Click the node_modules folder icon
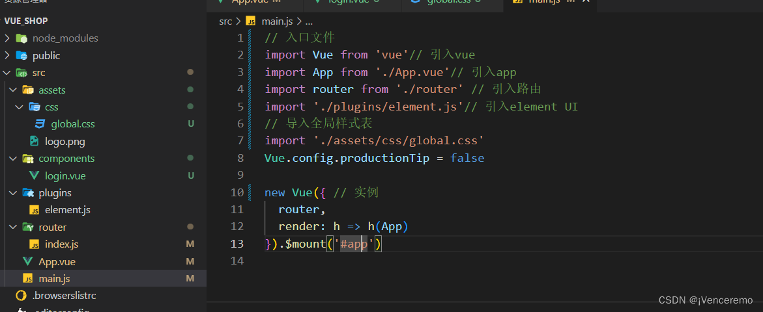 click(x=22, y=38)
